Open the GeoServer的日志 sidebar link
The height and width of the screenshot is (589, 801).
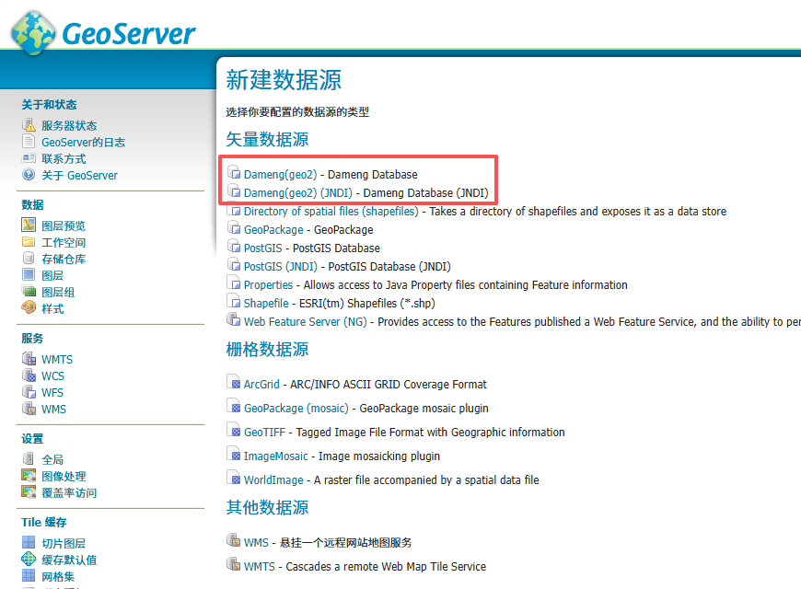coord(83,142)
